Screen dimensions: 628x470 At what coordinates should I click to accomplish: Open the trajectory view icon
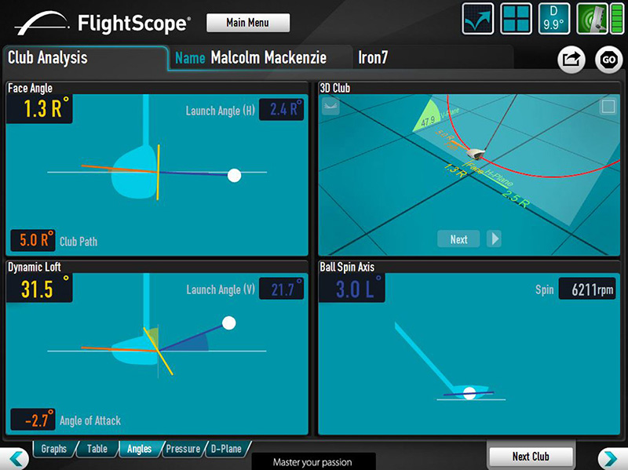(478, 19)
